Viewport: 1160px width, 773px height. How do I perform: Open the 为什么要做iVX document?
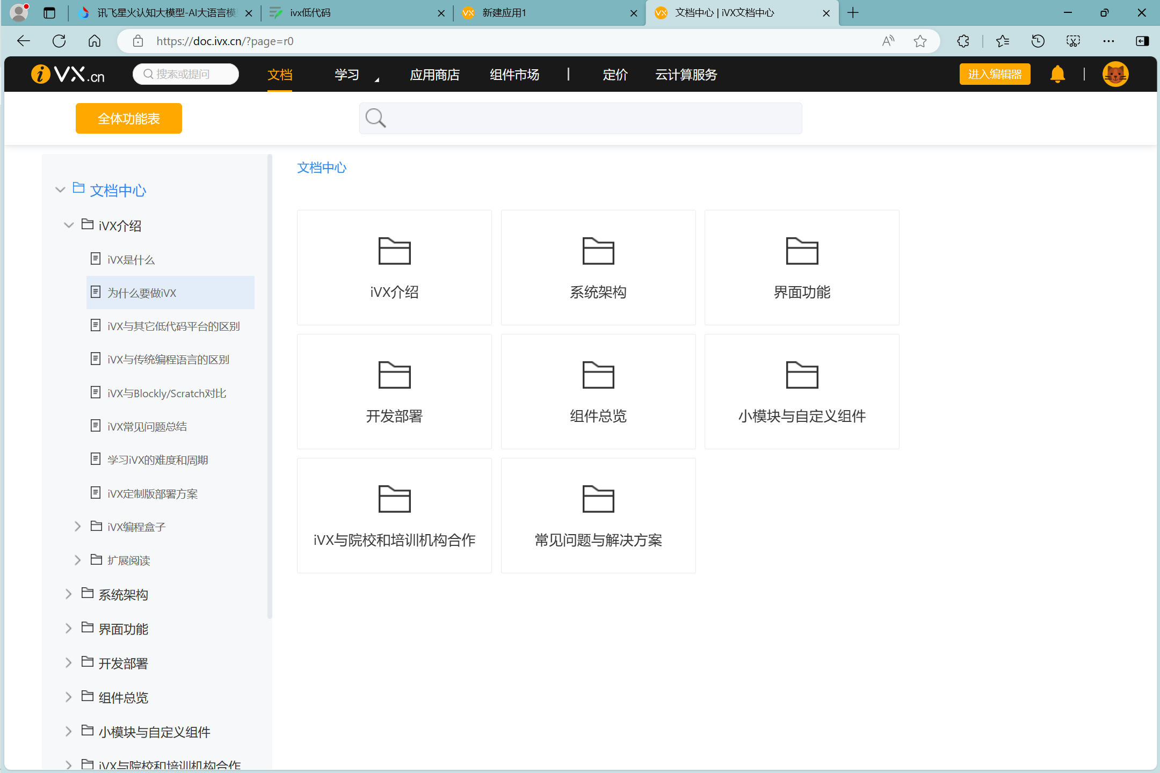(x=170, y=293)
